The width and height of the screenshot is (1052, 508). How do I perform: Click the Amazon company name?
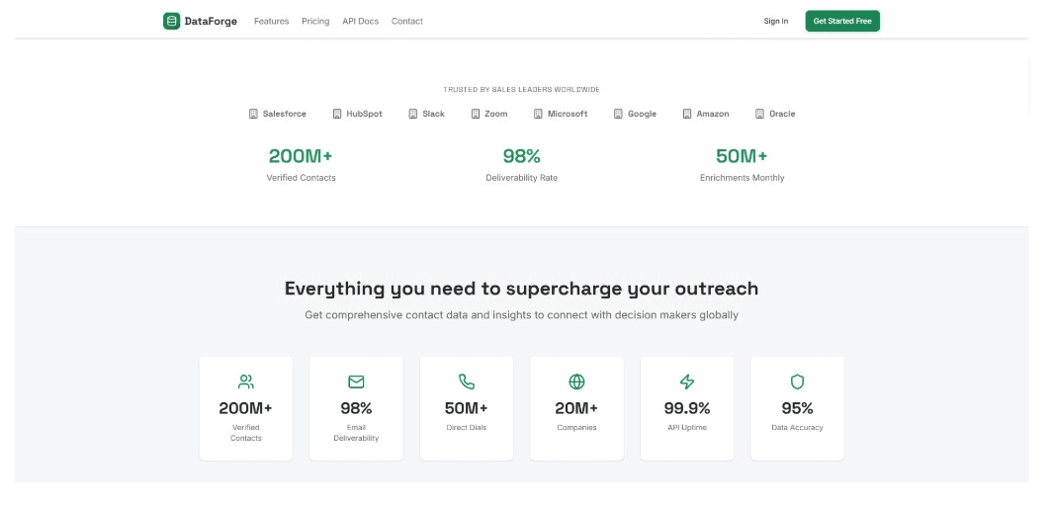[x=713, y=114]
